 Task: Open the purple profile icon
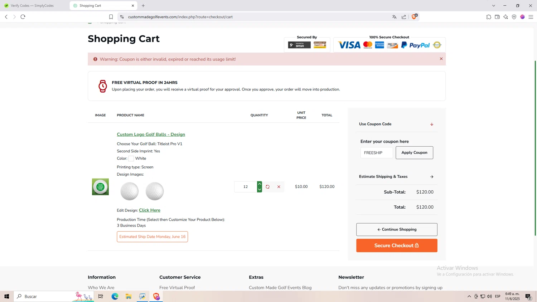pyautogui.click(x=522, y=17)
